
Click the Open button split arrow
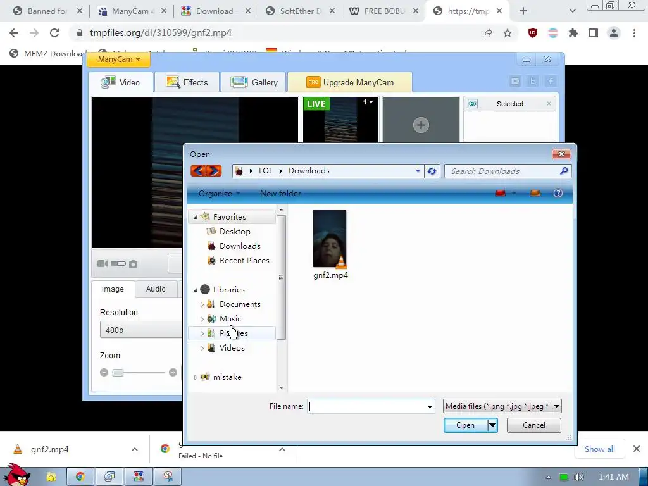pos(492,425)
